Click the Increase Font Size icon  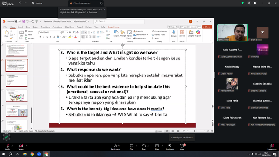[x=70, y=32]
